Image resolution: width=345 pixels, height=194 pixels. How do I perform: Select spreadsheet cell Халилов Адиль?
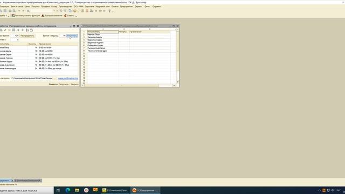point(103,37)
